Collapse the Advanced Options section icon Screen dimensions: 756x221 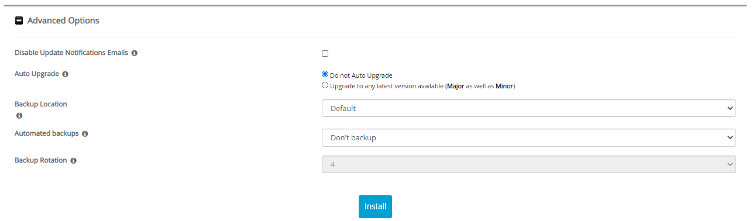[19, 20]
